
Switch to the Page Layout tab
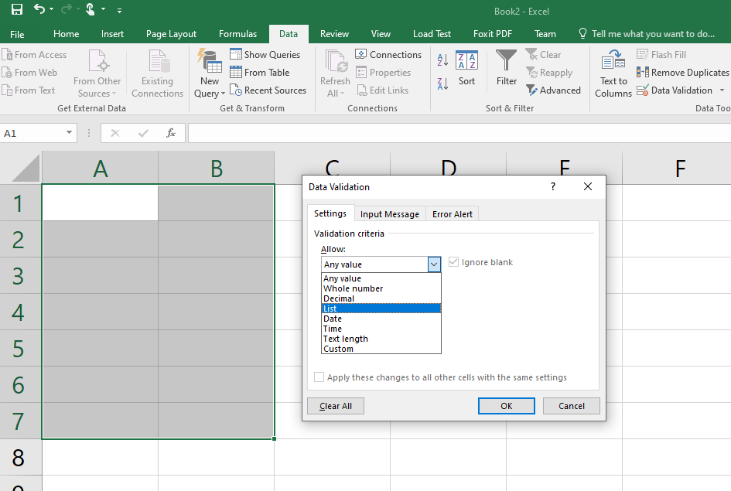pos(171,34)
